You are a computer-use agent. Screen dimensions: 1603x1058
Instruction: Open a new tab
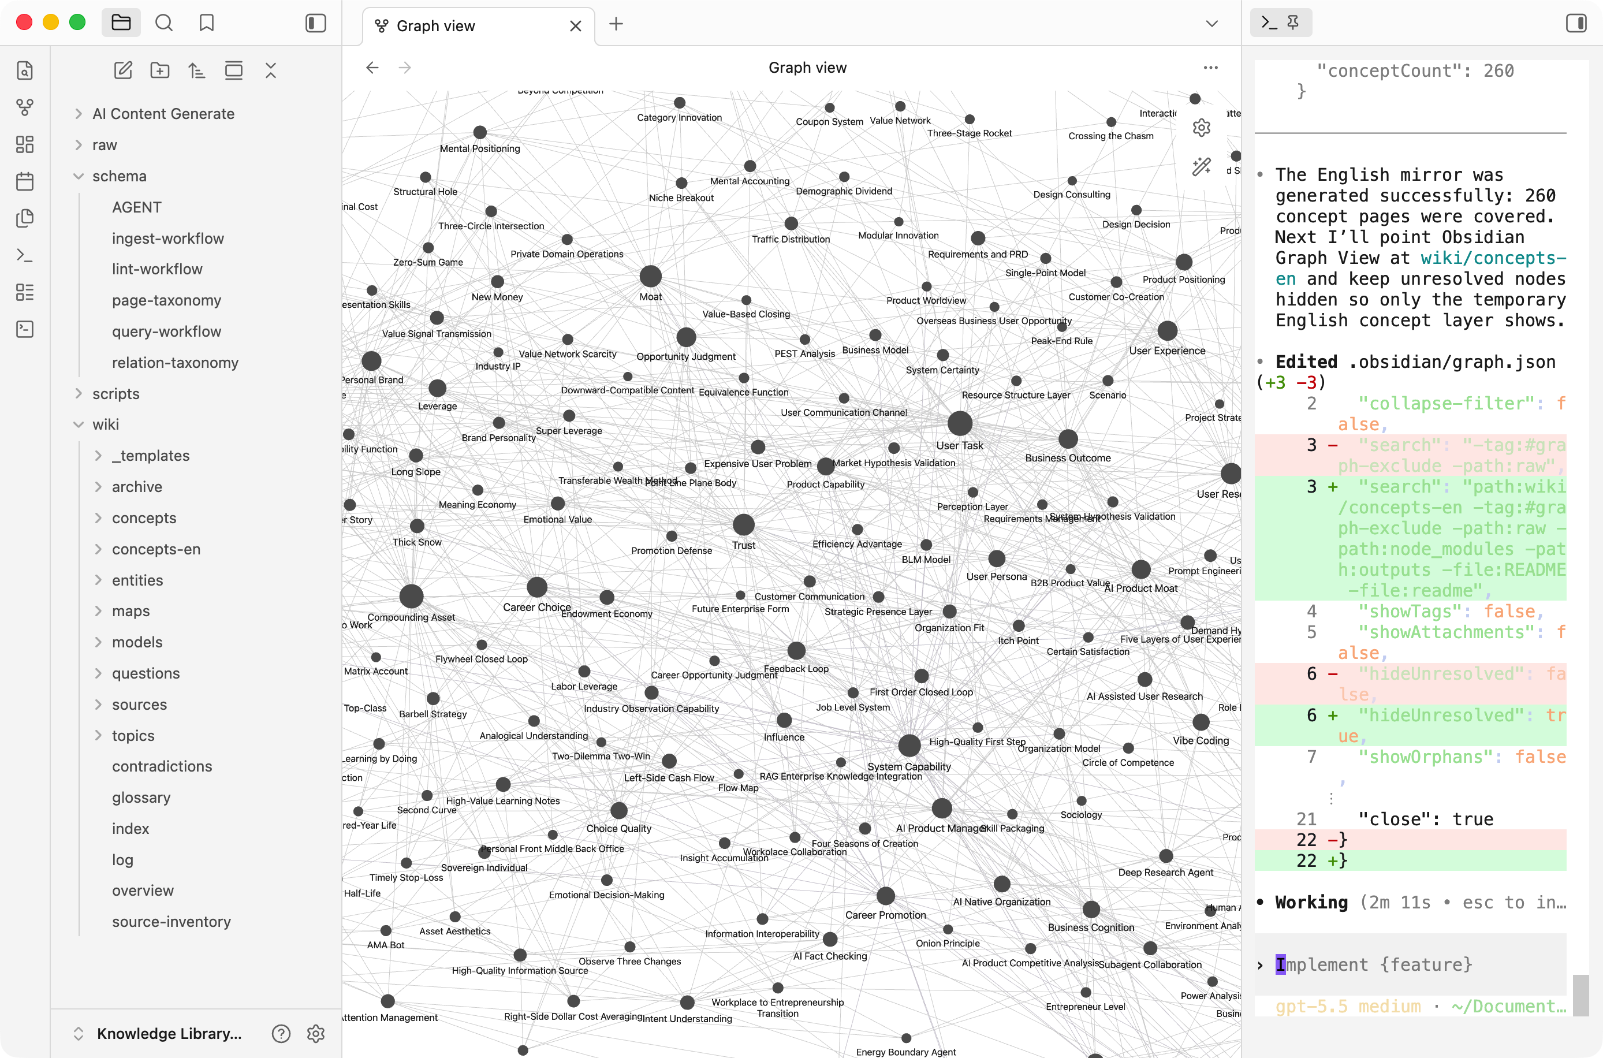pos(616,24)
